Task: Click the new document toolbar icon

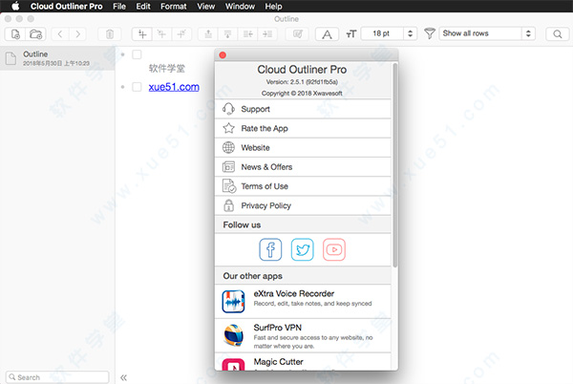Action: coord(15,34)
